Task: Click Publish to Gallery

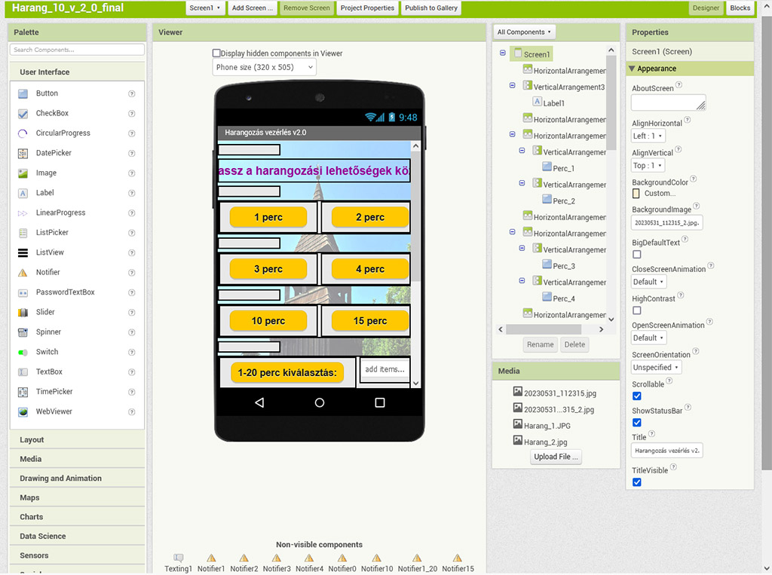Action: [431, 8]
